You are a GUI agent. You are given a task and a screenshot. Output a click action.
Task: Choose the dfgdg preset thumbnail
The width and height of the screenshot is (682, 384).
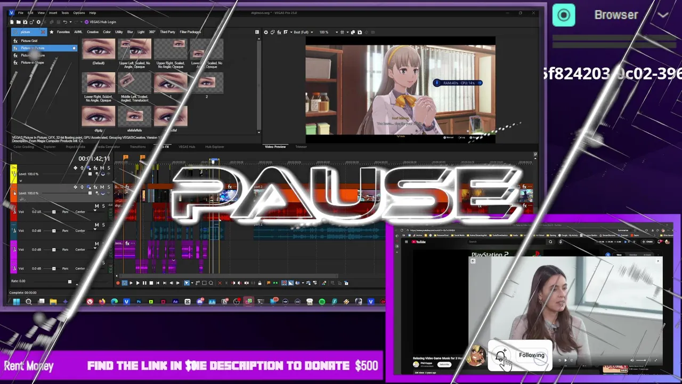click(x=99, y=116)
